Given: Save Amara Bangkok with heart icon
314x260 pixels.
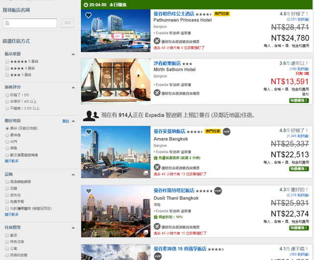Looking at the screenshot, I should (x=88, y=132).
